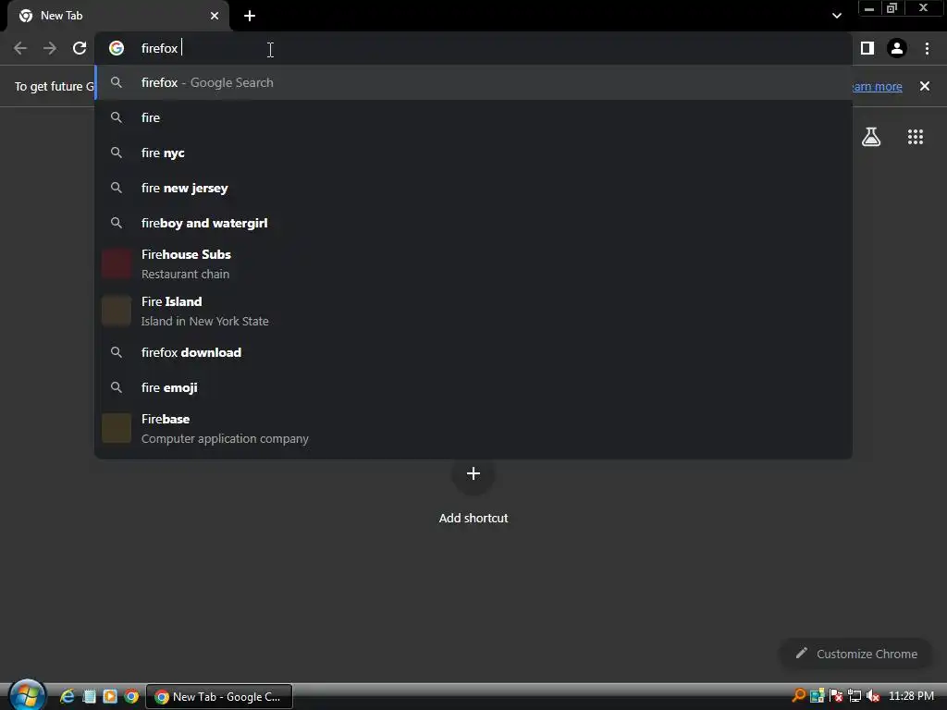This screenshot has height=710, width=947.
Task: Click the 'New Tab - Google C...' taskbar button
Action: [x=219, y=697]
